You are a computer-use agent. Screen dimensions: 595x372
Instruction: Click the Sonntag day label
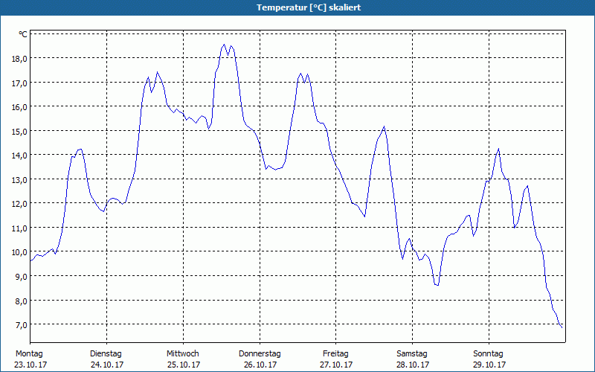(489, 353)
